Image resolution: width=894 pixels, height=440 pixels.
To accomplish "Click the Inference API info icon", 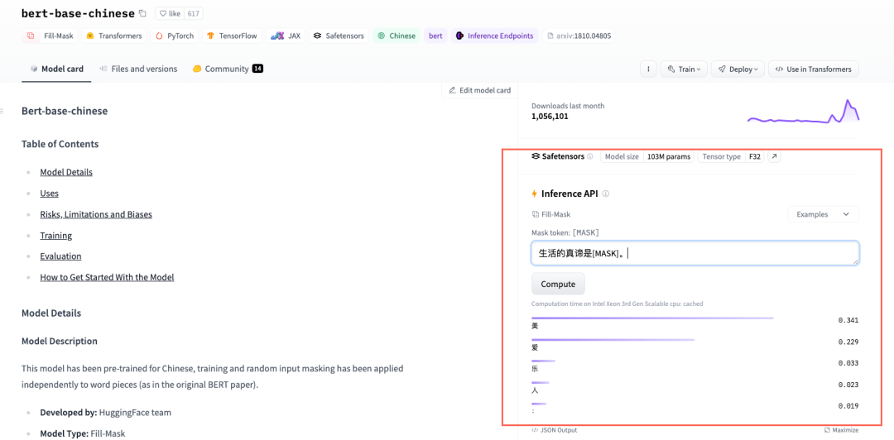I will pos(606,194).
